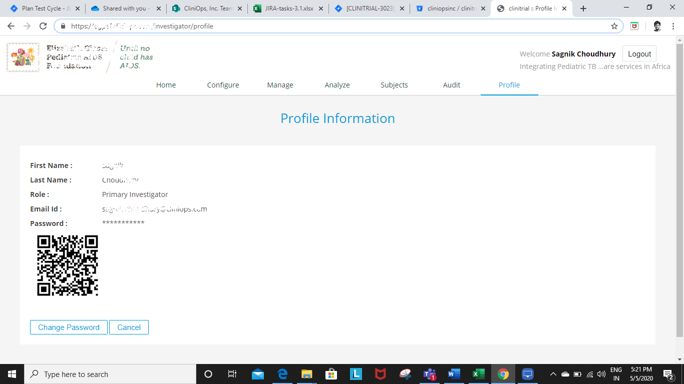Open the Audit menu
684x384 pixels.
click(x=452, y=85)
